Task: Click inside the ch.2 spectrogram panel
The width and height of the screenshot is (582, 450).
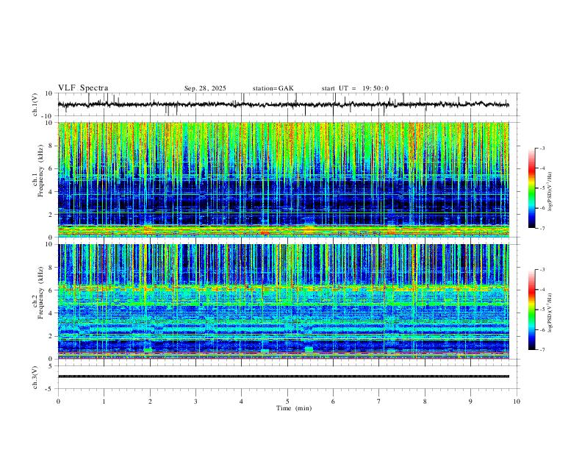Action: pyautogui.click(x=283, y=301)
